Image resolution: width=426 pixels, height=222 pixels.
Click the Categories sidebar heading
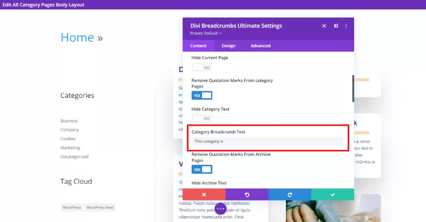pyautogui.click(x=77, y=95)
